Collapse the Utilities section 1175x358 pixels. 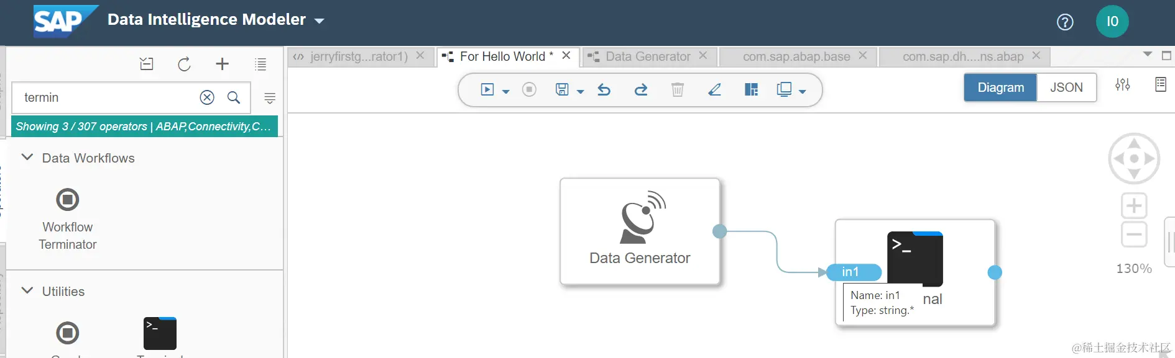(x=27, y=290)
